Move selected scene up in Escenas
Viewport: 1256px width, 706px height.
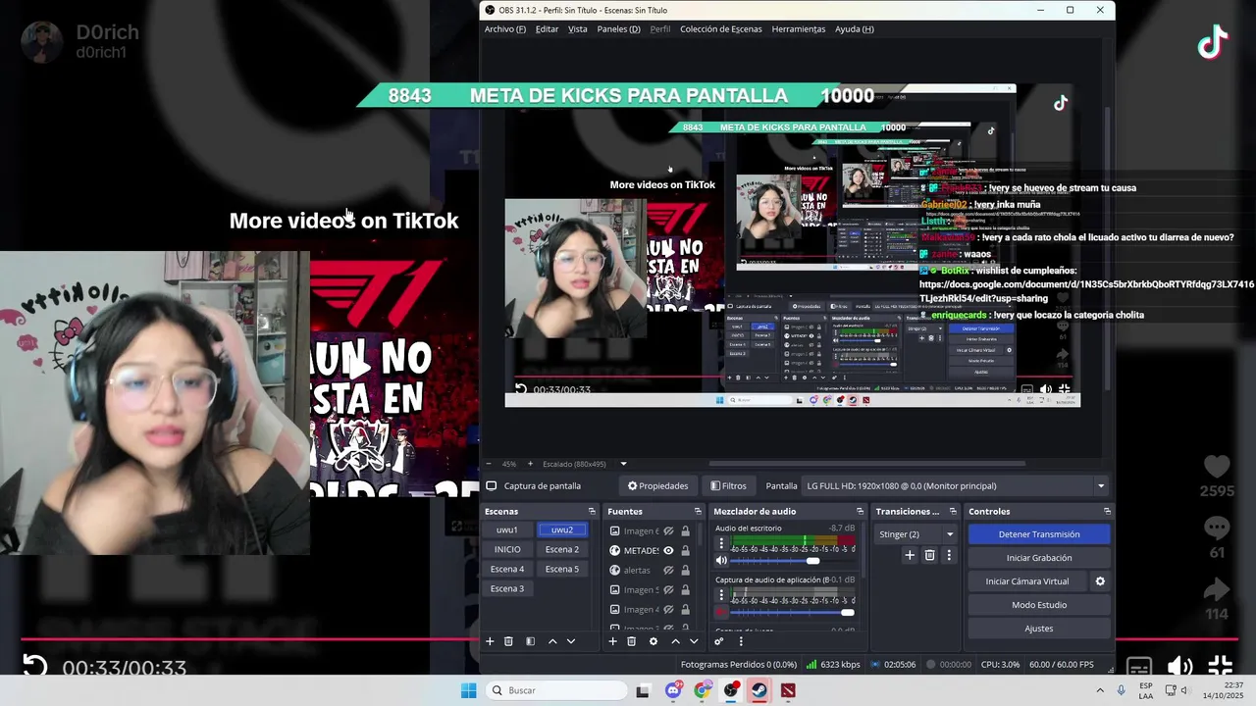click(552, 641)
